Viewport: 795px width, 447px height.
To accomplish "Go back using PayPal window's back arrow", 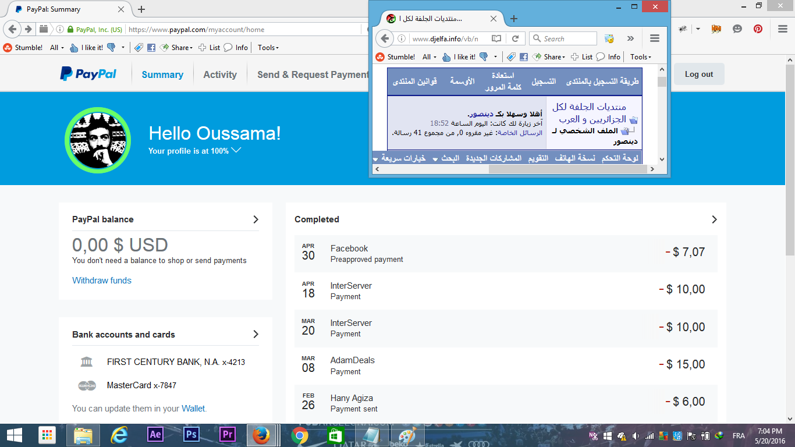I will [13, 29].
